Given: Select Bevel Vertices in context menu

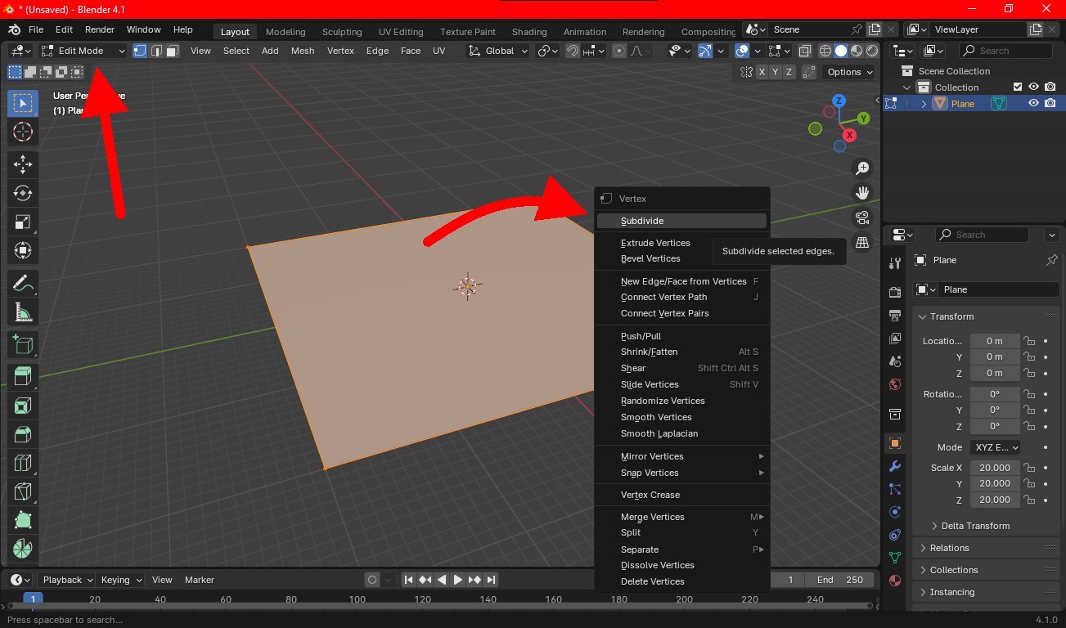Looking at the screenshot, I should (x=681, y=258).
